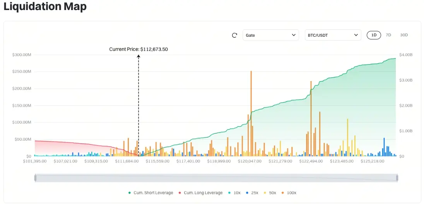Click the $100.00M left axis label
This screenshot has height=204, width=424.
(22, 122)
